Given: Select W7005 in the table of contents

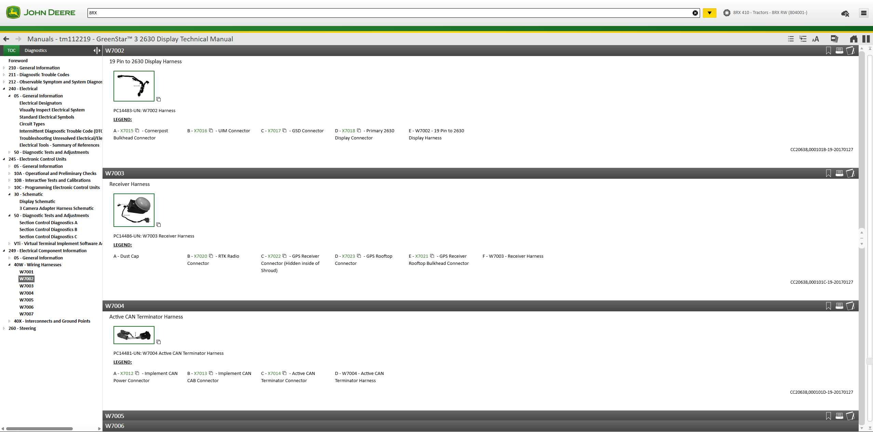Looking at the screenshot, I should (x=26, y=300).
